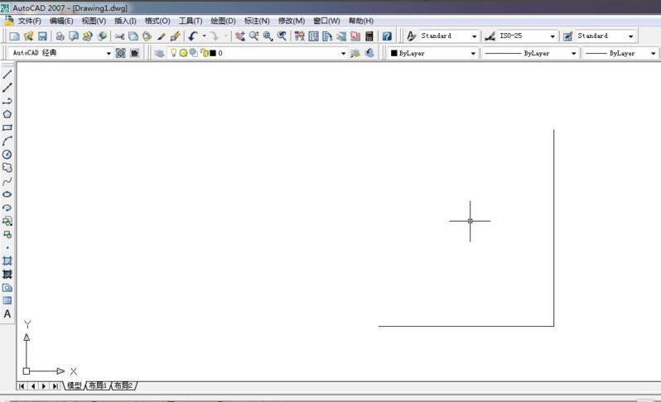Expand the ByLayer color dropdown

[473, 53]
